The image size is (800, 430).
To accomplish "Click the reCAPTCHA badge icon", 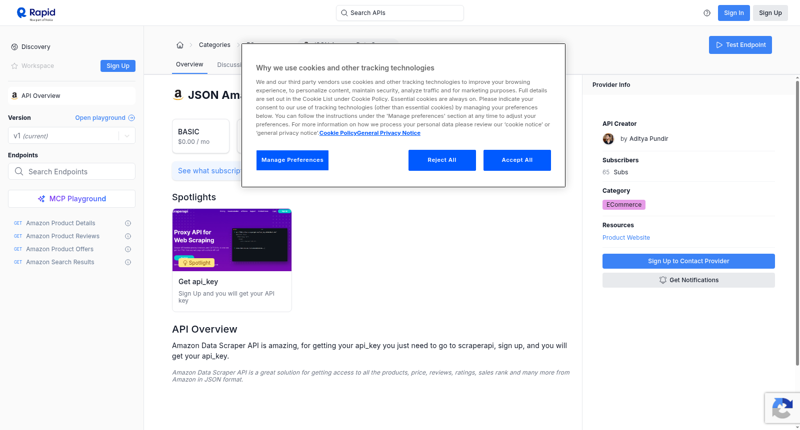I will 782,408.
